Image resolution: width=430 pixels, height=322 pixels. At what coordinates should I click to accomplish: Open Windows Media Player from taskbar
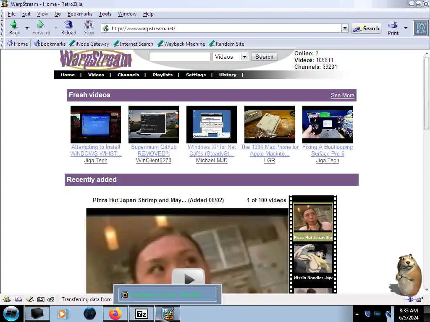[x=62, y=314]
